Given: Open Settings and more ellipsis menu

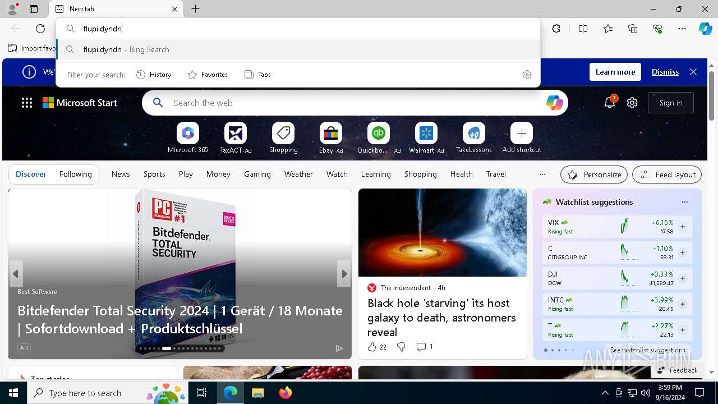Looking at the screenshot, I should pyautogui.click(x=682, y=29).
